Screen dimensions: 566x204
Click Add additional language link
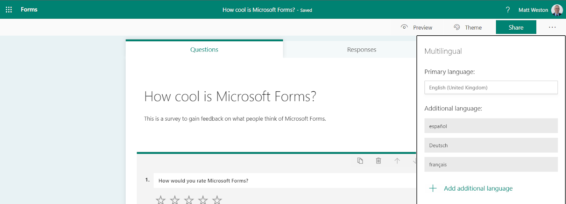(x=478, y=188)
